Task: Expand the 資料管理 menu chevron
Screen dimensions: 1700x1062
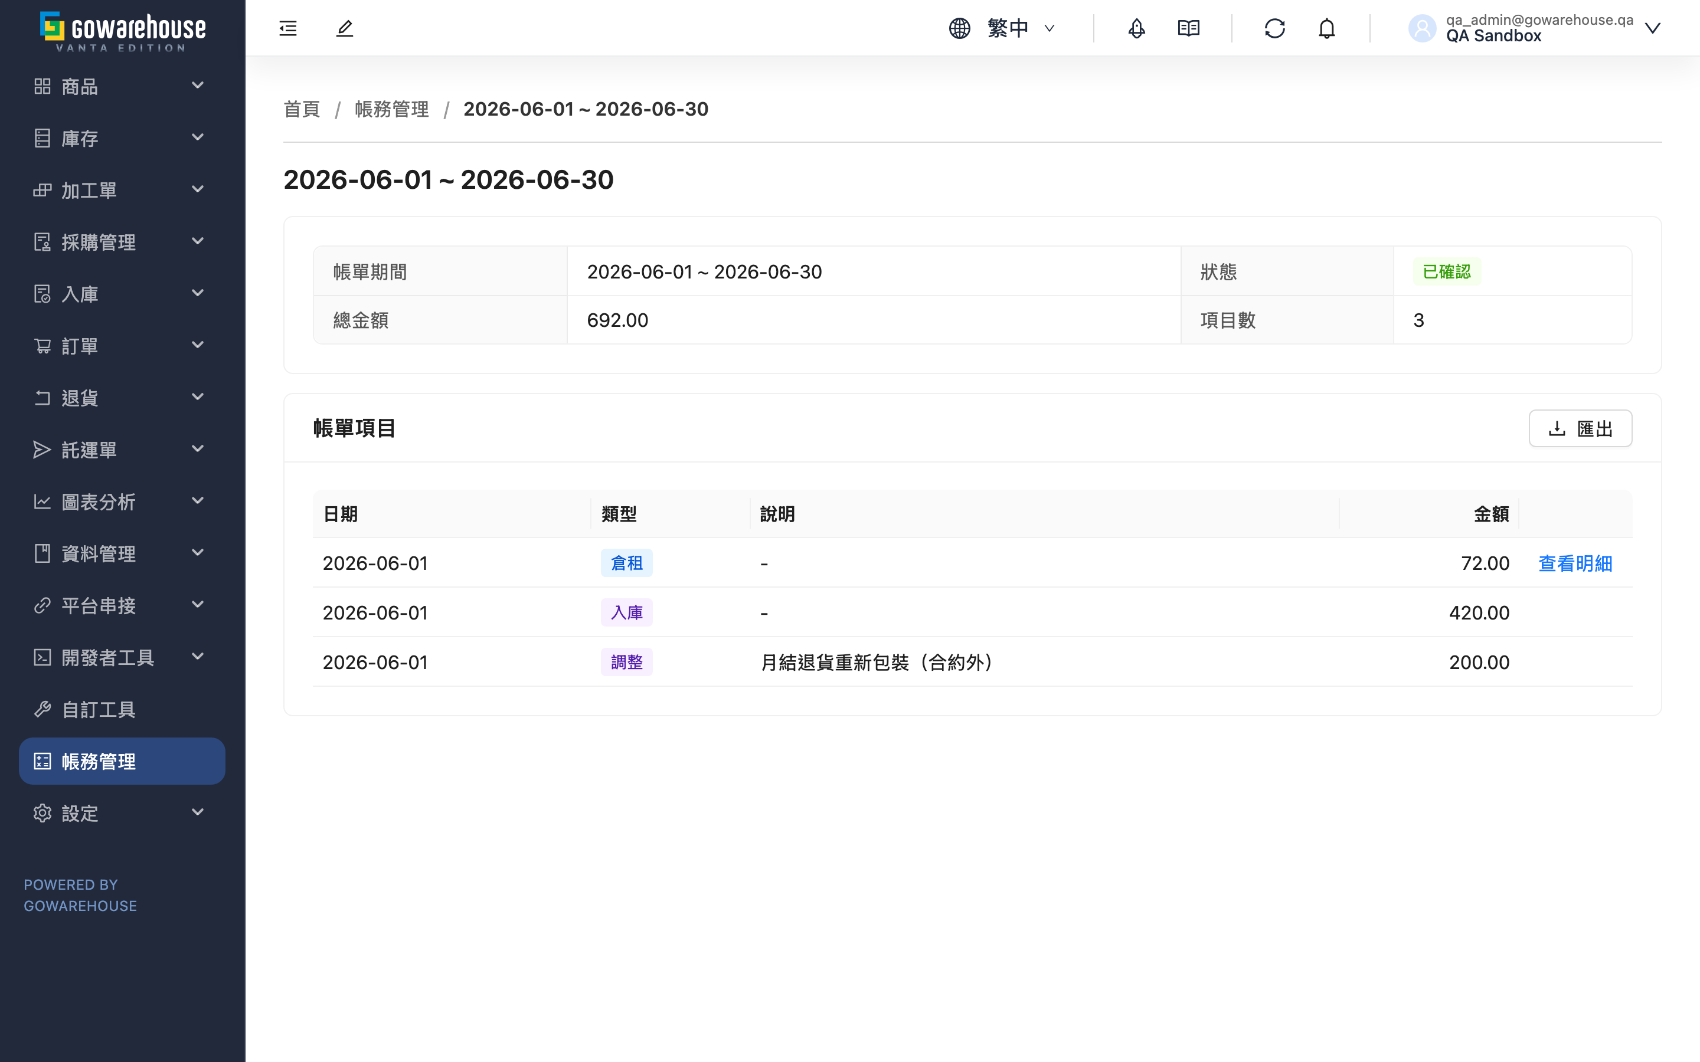Action: pos(198,553)
